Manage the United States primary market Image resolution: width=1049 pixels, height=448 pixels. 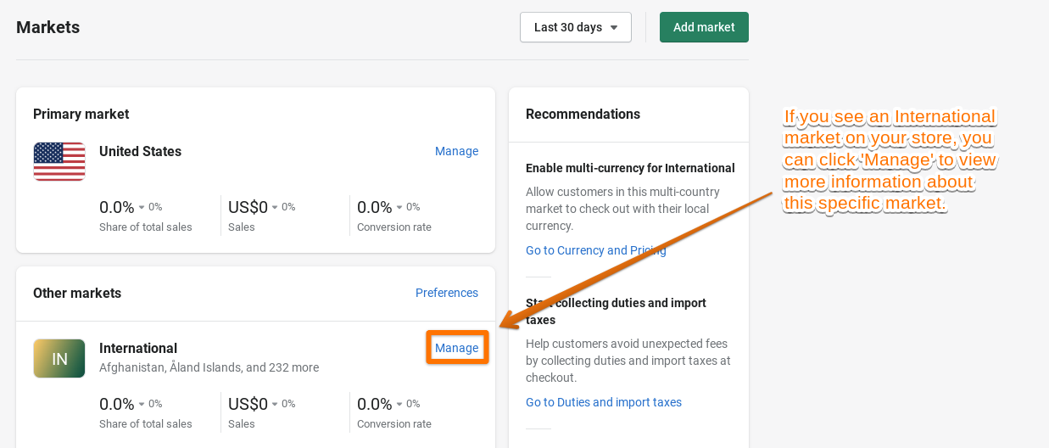coord(456,151)
